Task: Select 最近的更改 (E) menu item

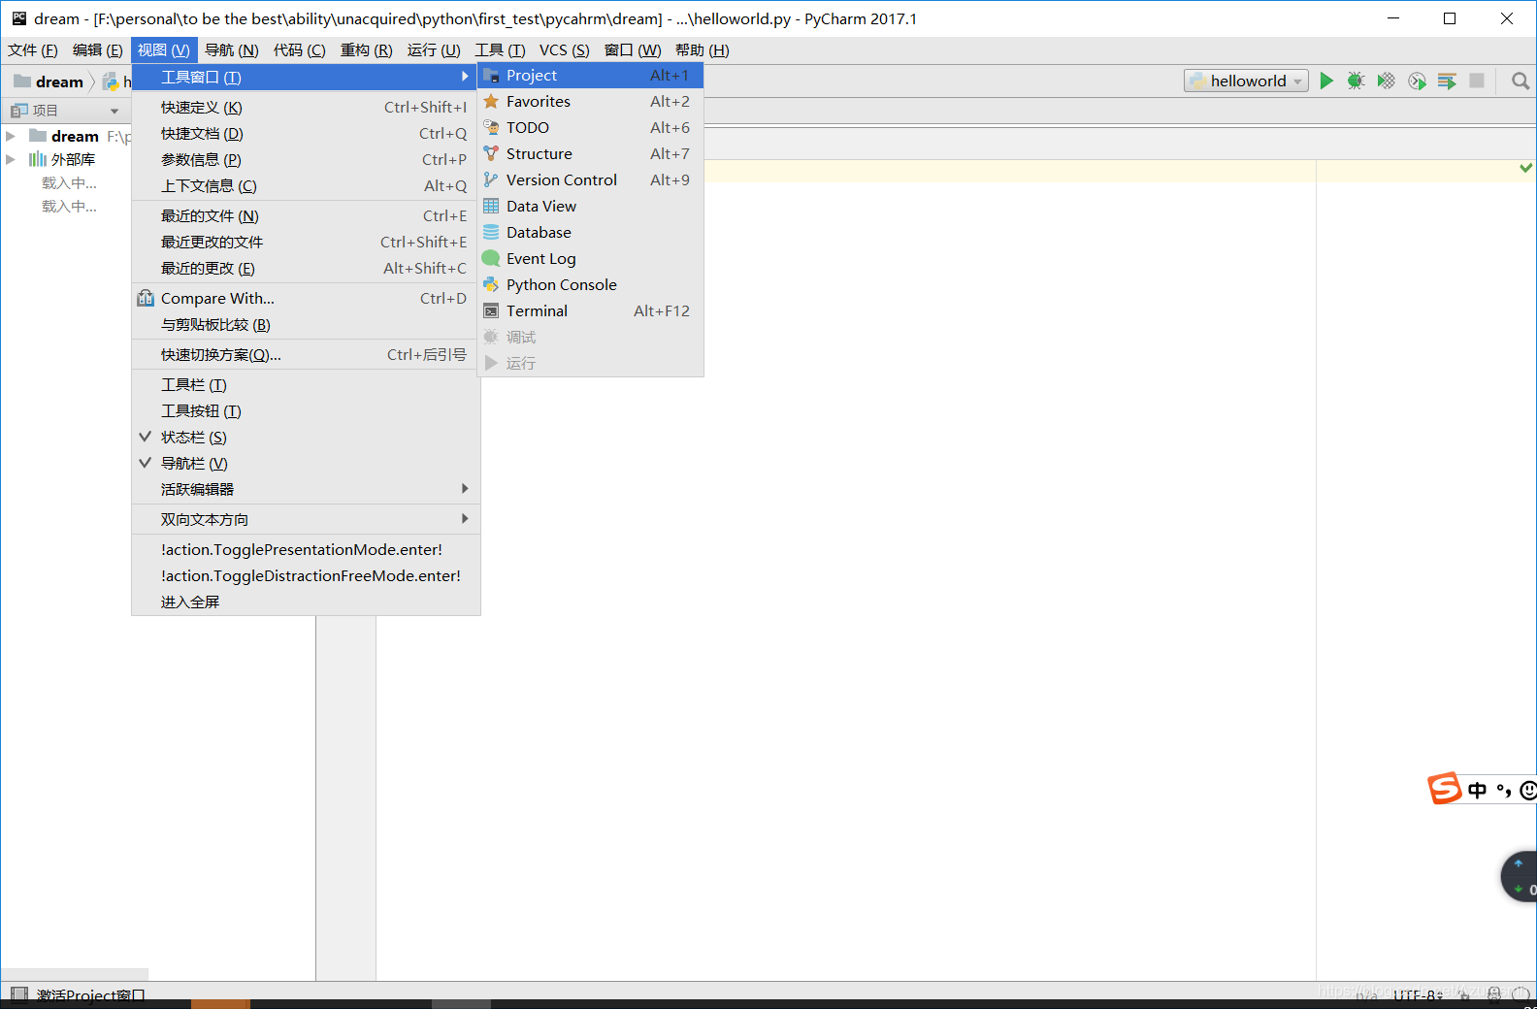Action: pyautogui.click(x=306, y=269)
